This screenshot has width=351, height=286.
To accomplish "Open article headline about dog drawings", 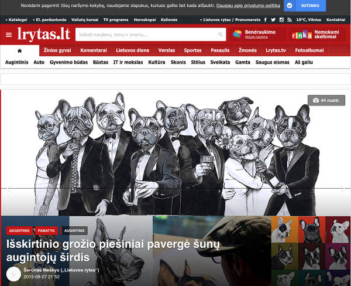I will point(113,251).
